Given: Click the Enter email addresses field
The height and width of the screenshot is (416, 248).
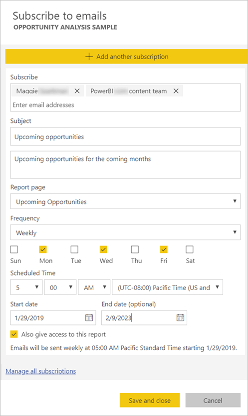Looking at the screenshot, I should tap(125, 105).
